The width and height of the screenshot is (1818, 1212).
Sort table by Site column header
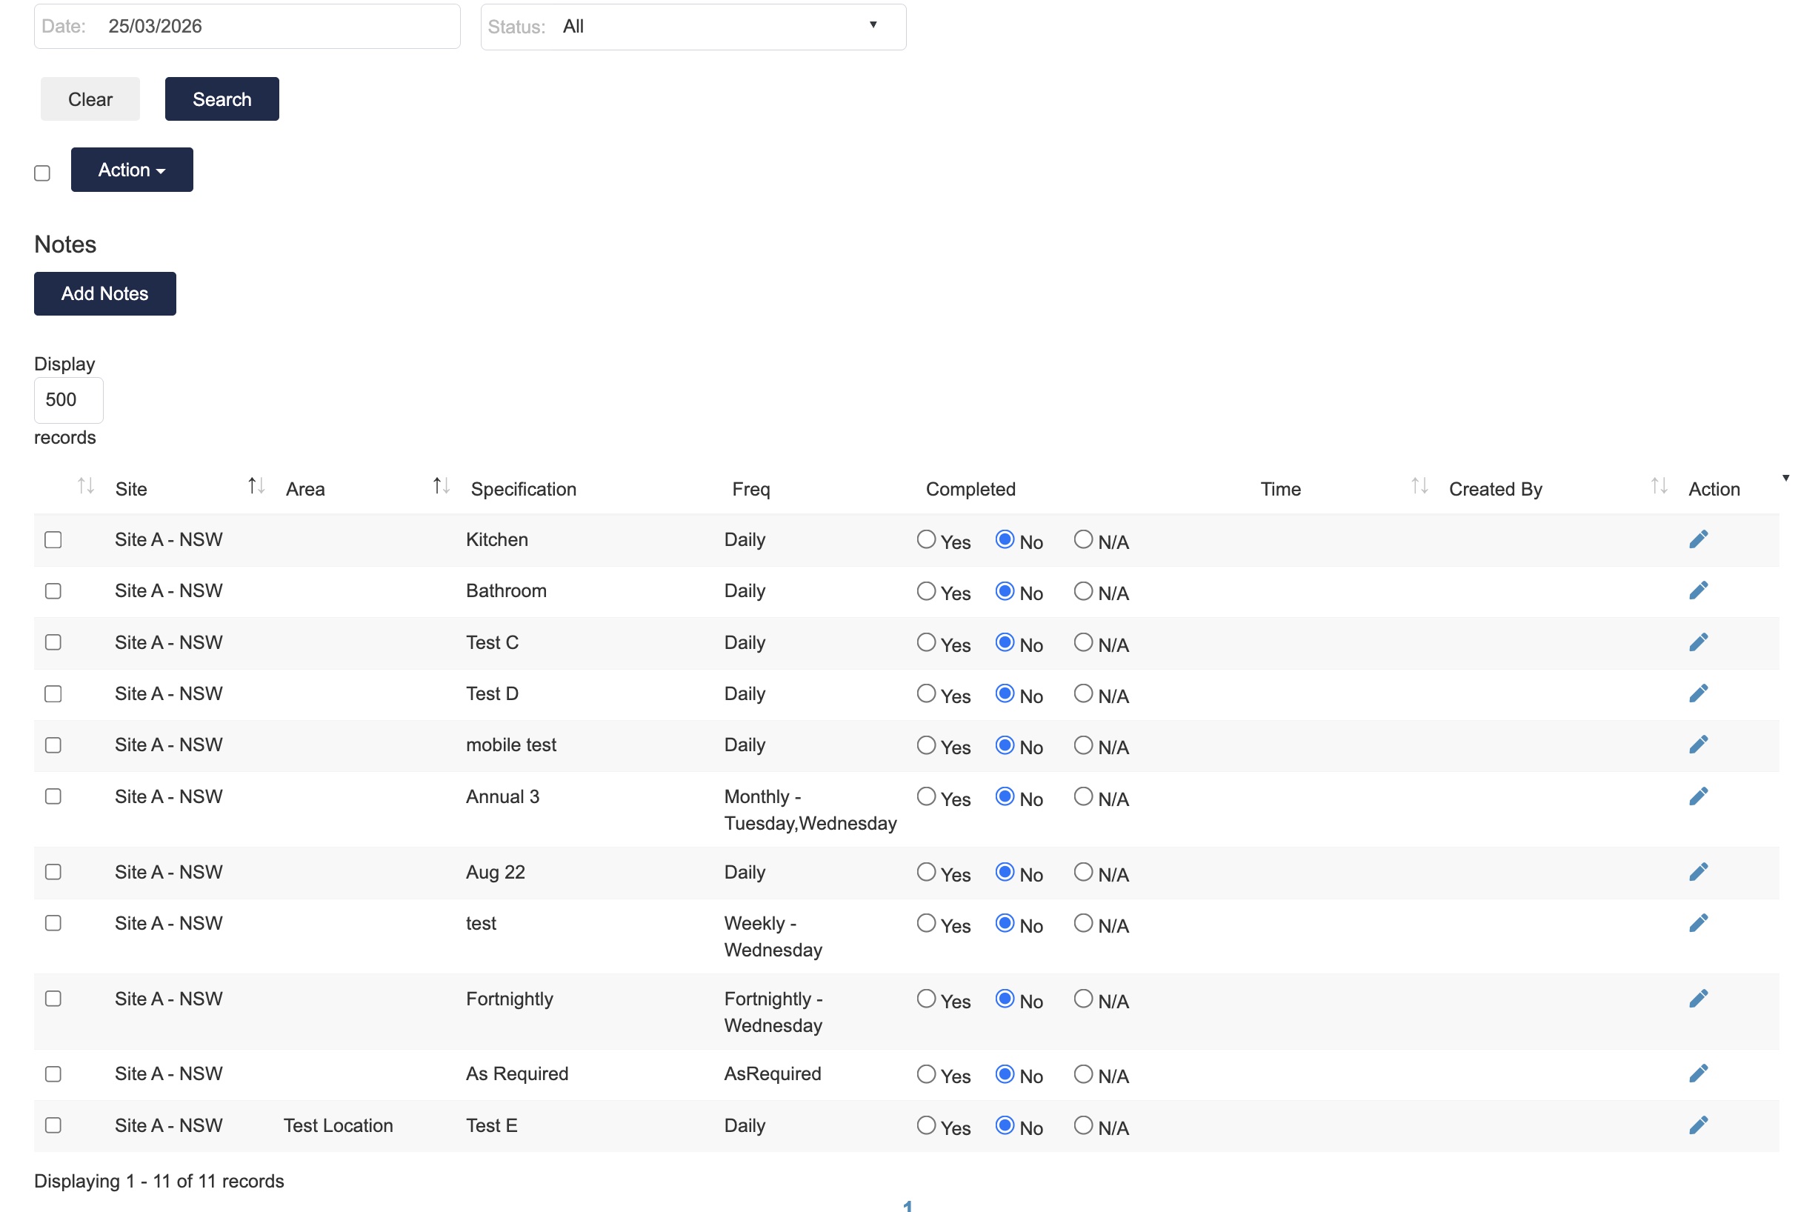point(131,488)
